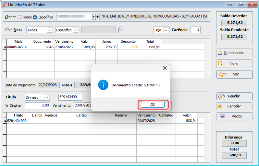Image resolution: width=259 pixels, height=166 pixels.
Task: Select the Todos client radio button
Action: [x=19, y=17]
